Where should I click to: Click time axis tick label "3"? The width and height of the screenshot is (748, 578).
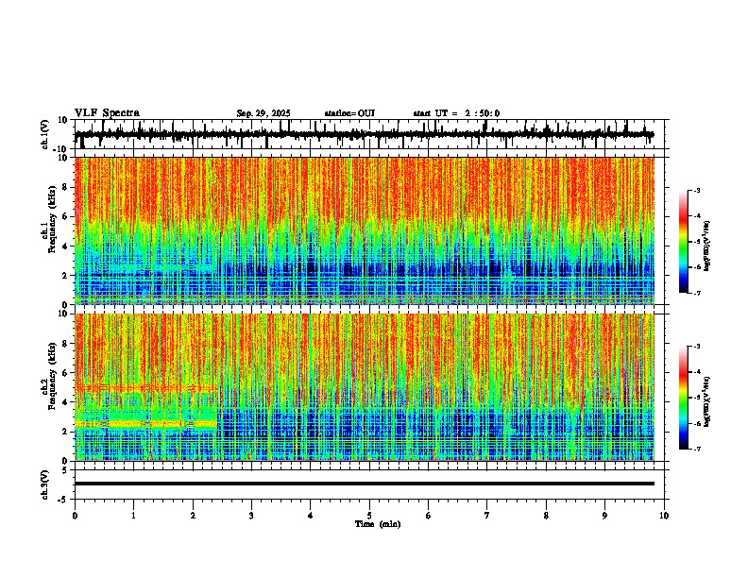point(251,516)
